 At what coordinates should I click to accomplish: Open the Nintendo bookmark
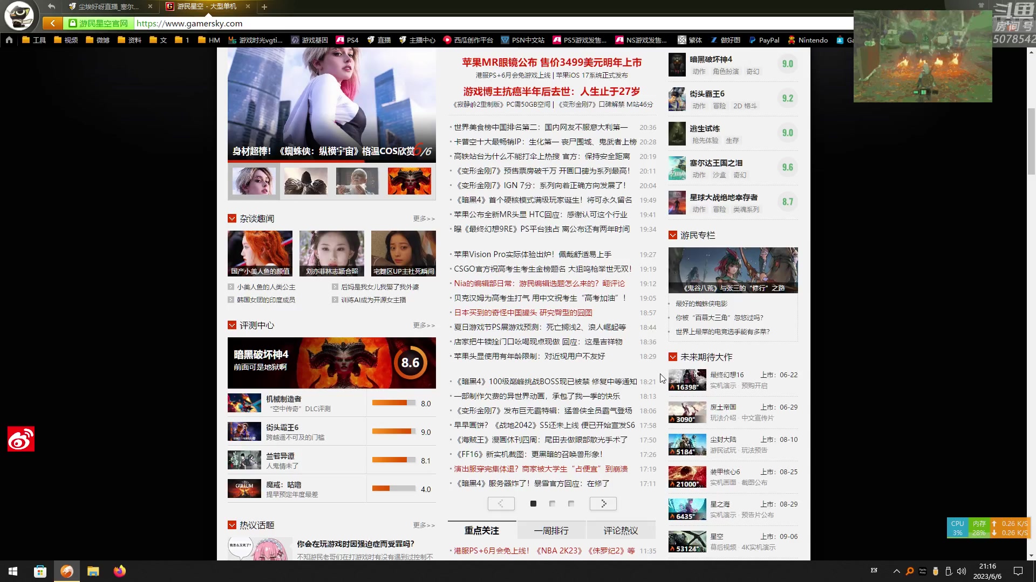tap(808, 40)
